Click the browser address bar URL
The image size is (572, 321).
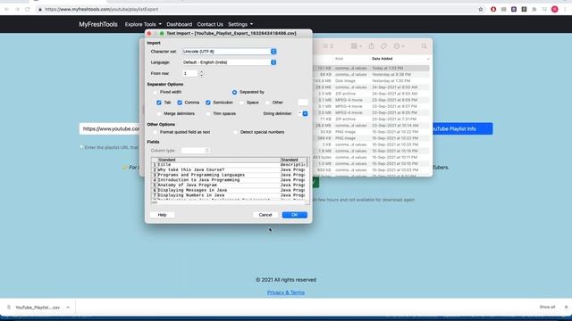click(x=102, y=10)
